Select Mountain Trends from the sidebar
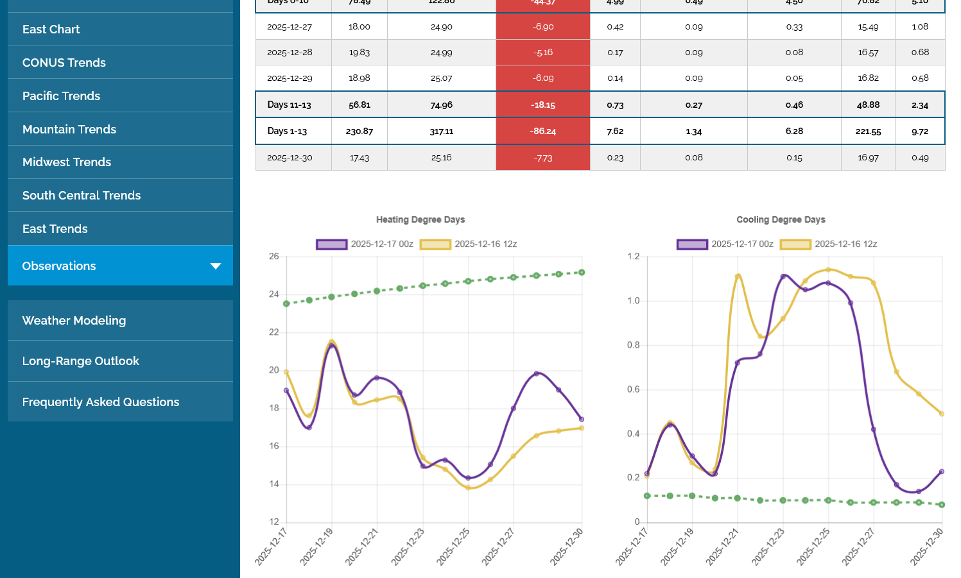 click(x=69, y=130)
